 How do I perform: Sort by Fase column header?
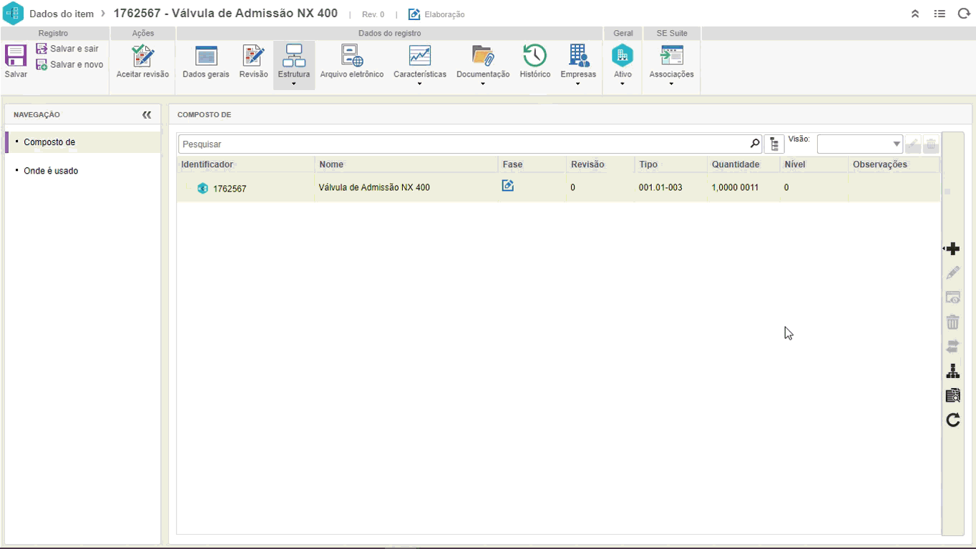(512, 164)
